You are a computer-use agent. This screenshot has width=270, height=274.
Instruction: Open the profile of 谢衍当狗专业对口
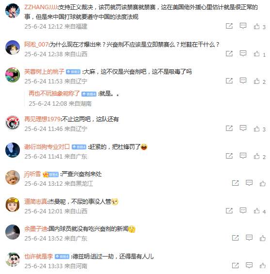point(47,147)
